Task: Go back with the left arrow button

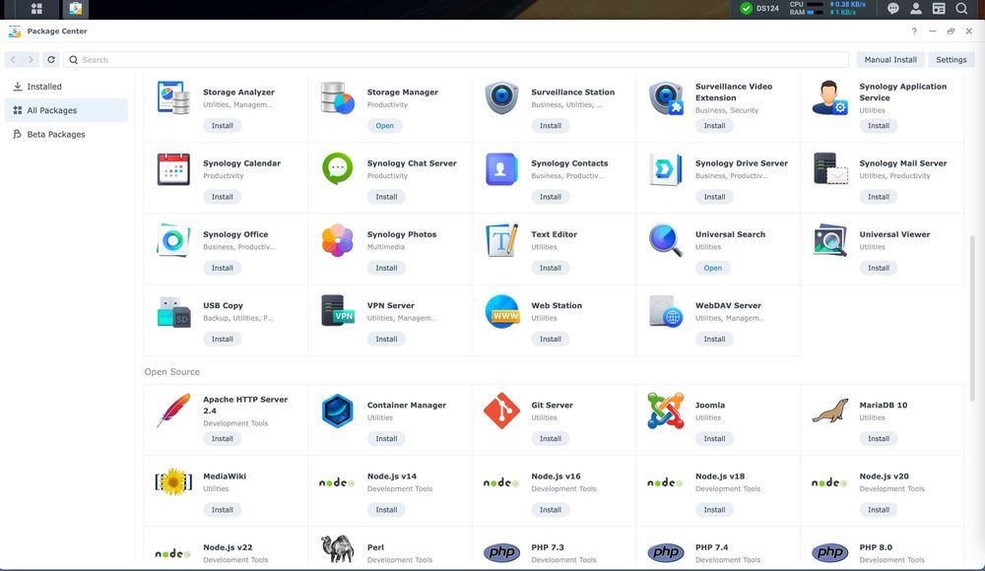Action: coord(13,60)
